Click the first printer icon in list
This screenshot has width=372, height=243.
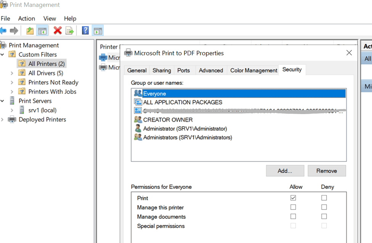pyautogui.click(x=103, y=58)
